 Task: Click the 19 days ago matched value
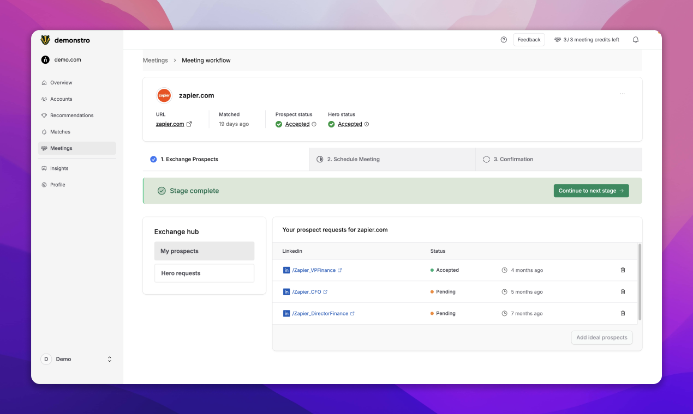click(234, 124)
